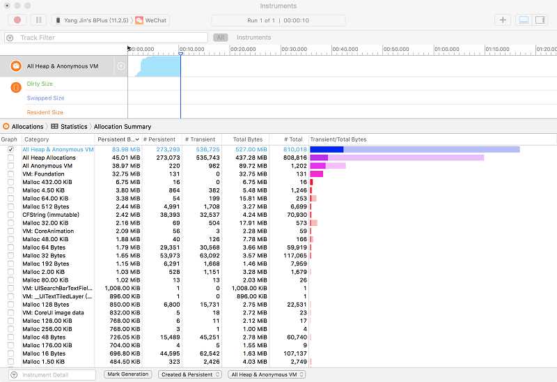Click the Allocations instrument icon in the track

pyautogui.click(x=16, y=66)
